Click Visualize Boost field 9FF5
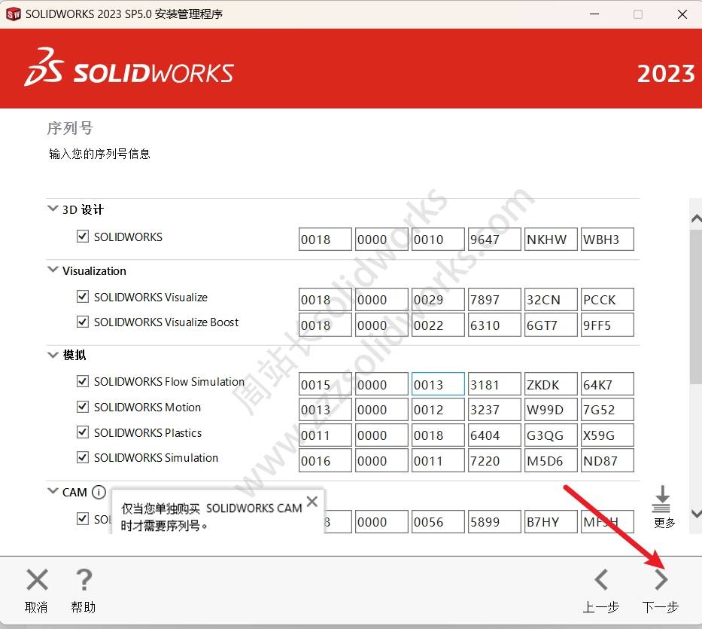Viewport: 702px width, 629px height. [607, 325]
